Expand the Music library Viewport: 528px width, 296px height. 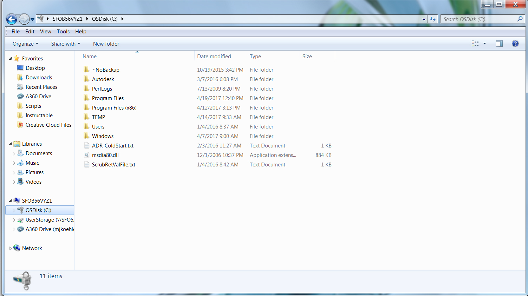point(14,163)
